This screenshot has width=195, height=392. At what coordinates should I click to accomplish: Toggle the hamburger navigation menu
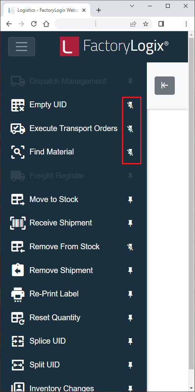21,46
